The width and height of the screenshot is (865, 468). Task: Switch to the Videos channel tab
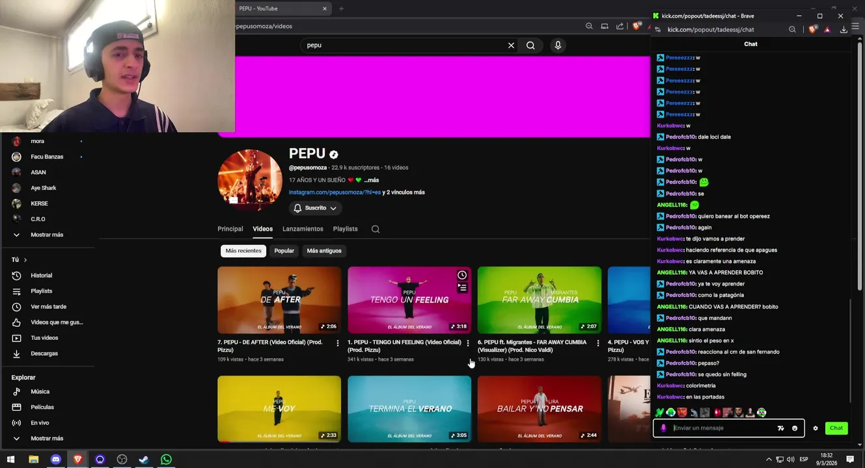click(262, 229)
